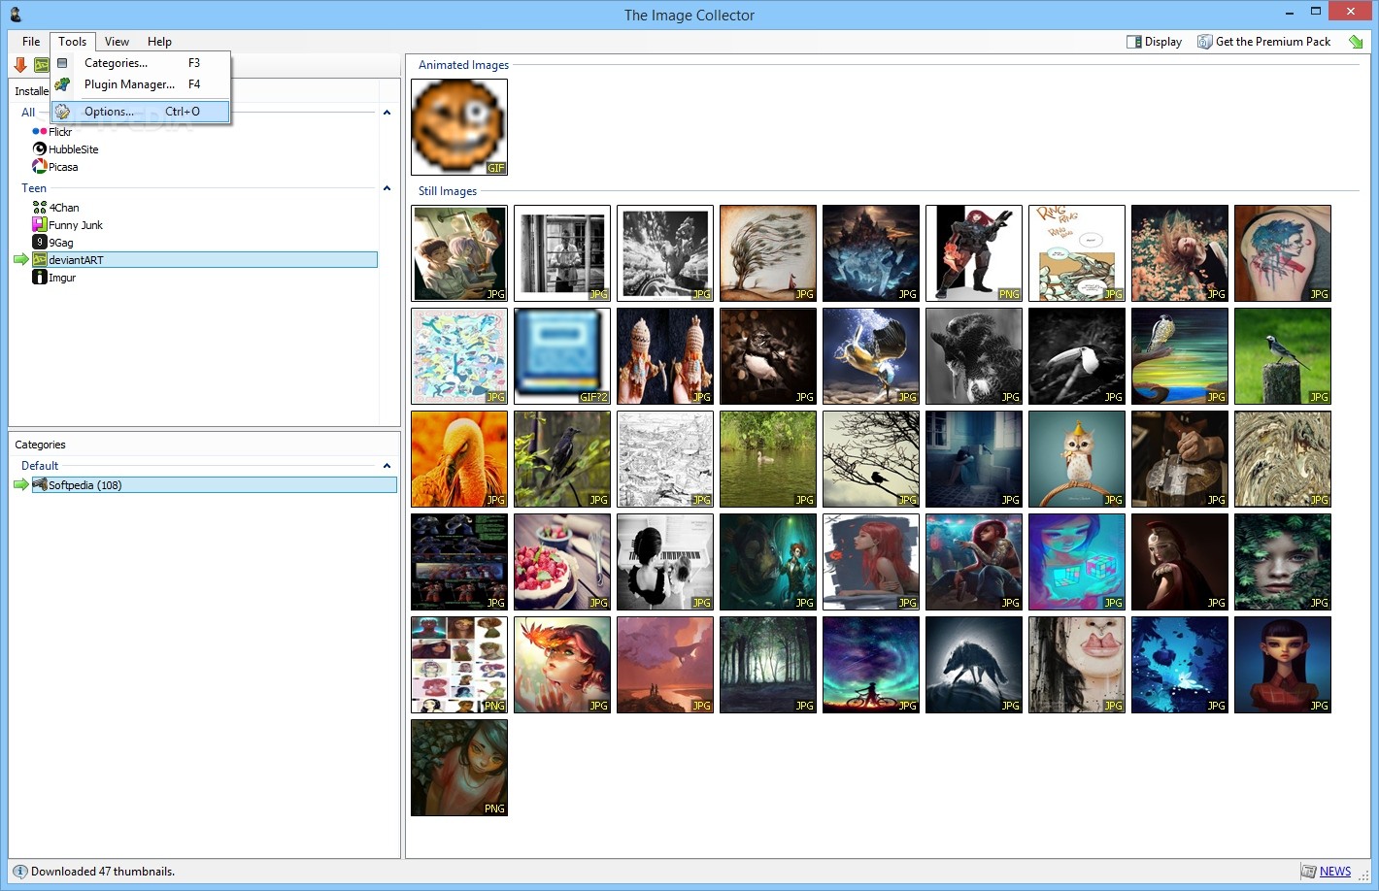Open the File menu

pyautogui.click(x=31, y=42)
